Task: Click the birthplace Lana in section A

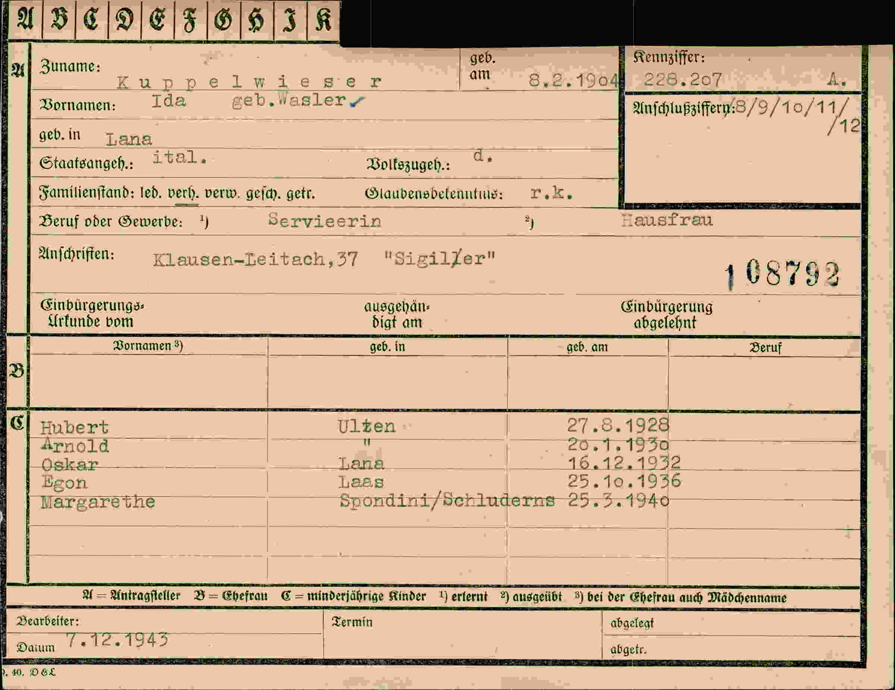Action: pyautogui.click(x=129, y=140)
